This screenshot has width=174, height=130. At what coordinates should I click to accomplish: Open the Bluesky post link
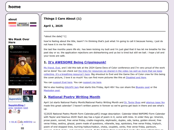pos(143,87)
